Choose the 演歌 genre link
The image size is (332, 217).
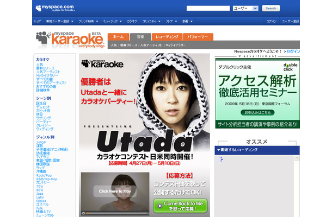coord(40,145)
